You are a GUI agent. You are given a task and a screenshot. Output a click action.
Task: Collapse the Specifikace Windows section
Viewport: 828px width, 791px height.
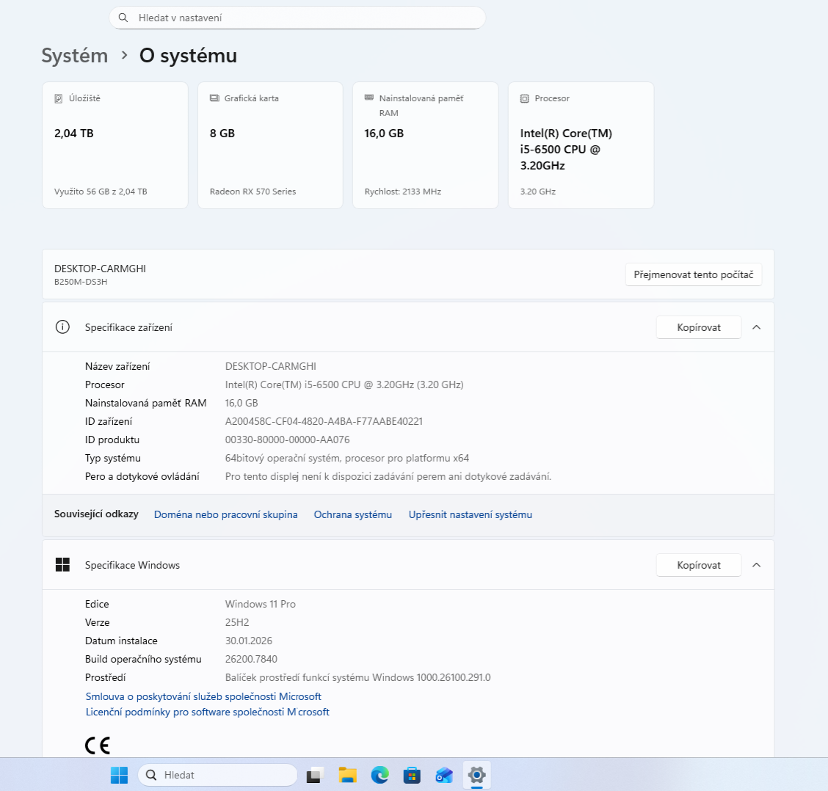click(x=756, y=564)
